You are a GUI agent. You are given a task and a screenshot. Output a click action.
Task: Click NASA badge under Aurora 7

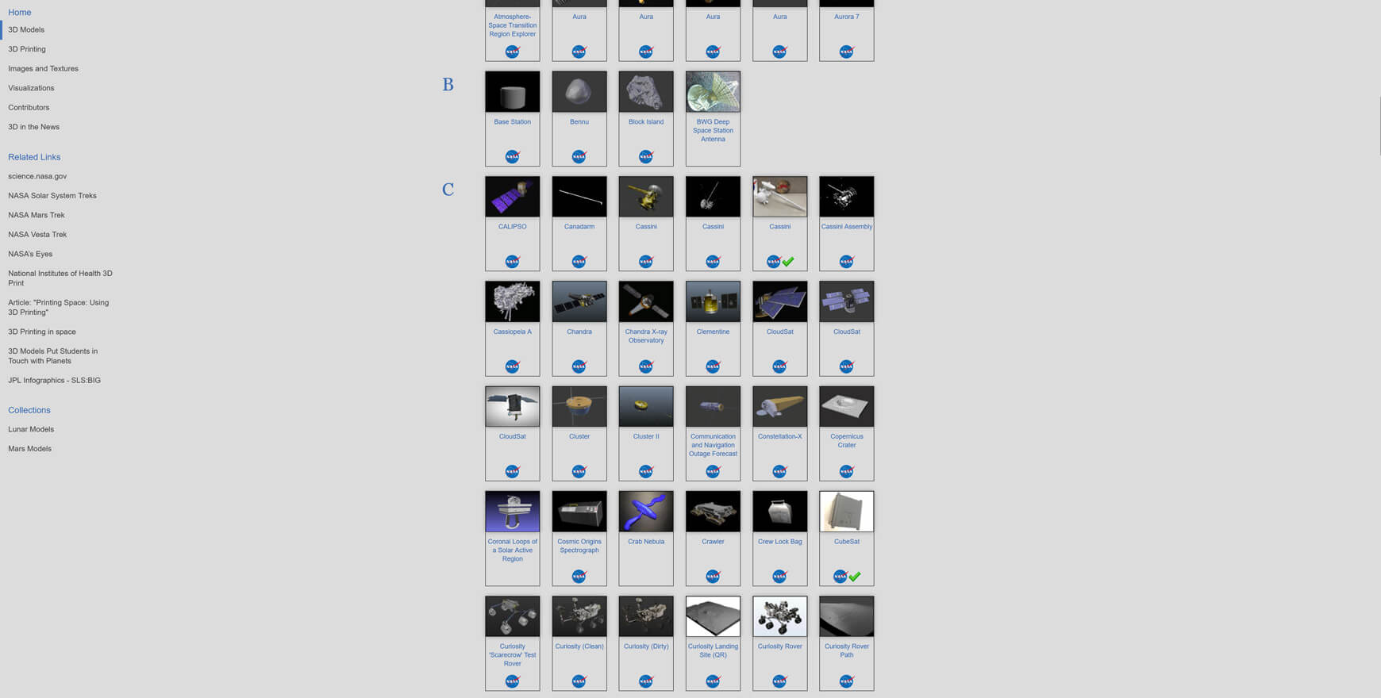(x=847, y=52)
